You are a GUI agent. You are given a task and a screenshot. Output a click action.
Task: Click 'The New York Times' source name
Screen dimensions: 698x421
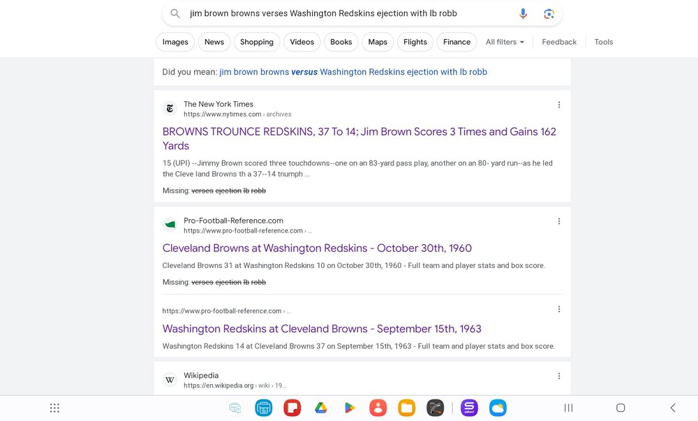pos(218,104)
